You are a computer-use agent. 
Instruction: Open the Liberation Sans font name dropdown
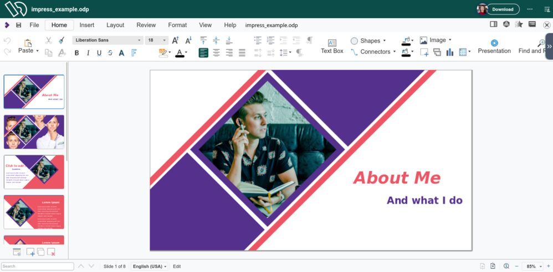point(107,40)
